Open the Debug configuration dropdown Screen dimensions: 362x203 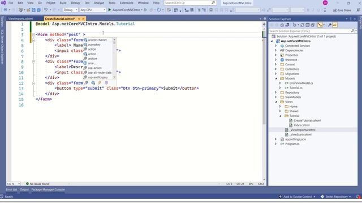point(70,10)
